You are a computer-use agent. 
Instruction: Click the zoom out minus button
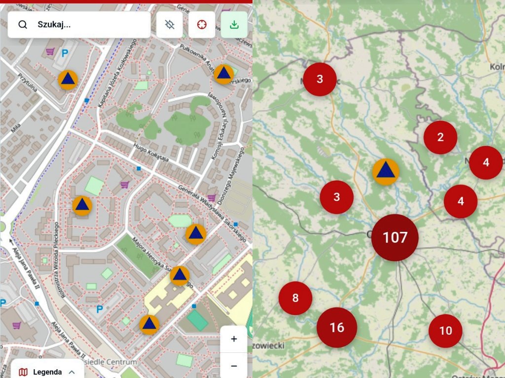233,365
